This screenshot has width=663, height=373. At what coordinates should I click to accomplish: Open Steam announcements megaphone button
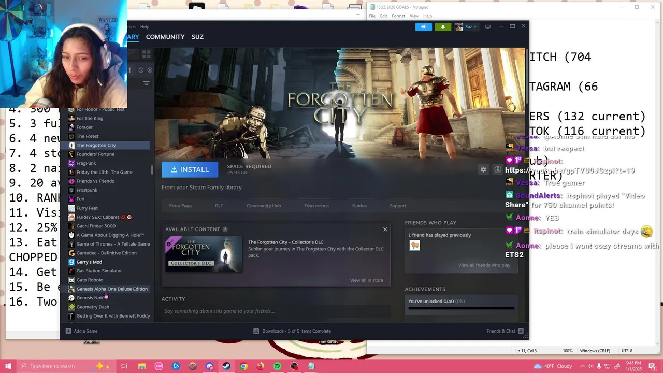pos(423,27)
